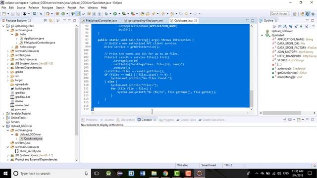
Task: Toggle Sort alphabetically in Outline toolbar
Action: pyautogui.click(x=285, y=26)
